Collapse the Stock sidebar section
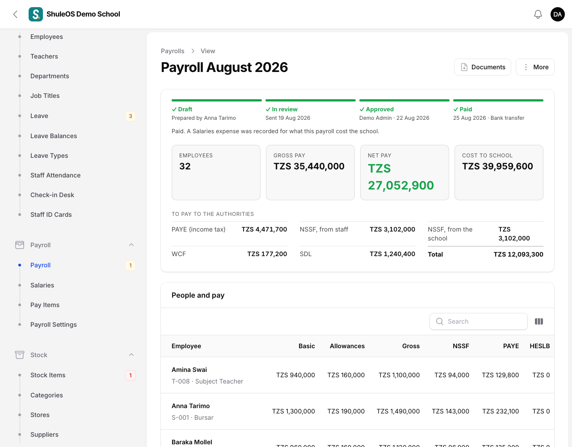 coord(131,355)
